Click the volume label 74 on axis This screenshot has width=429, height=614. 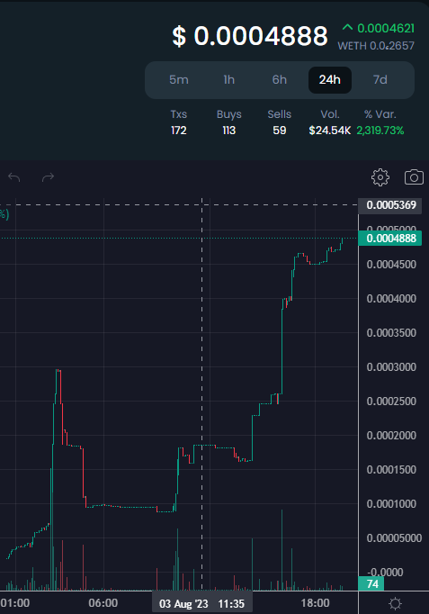[x=371, y=584]
